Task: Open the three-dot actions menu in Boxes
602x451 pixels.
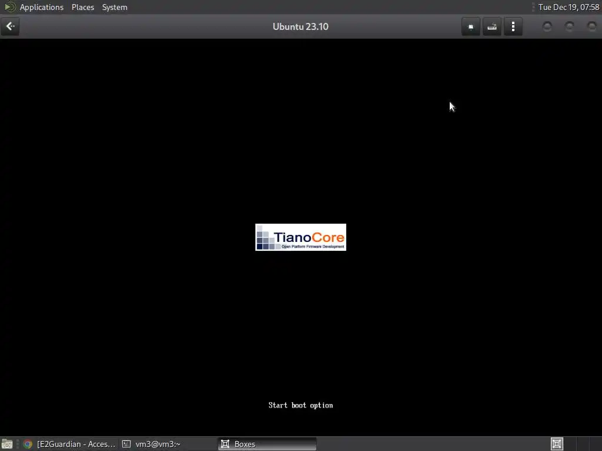Action: pos(513,26)
